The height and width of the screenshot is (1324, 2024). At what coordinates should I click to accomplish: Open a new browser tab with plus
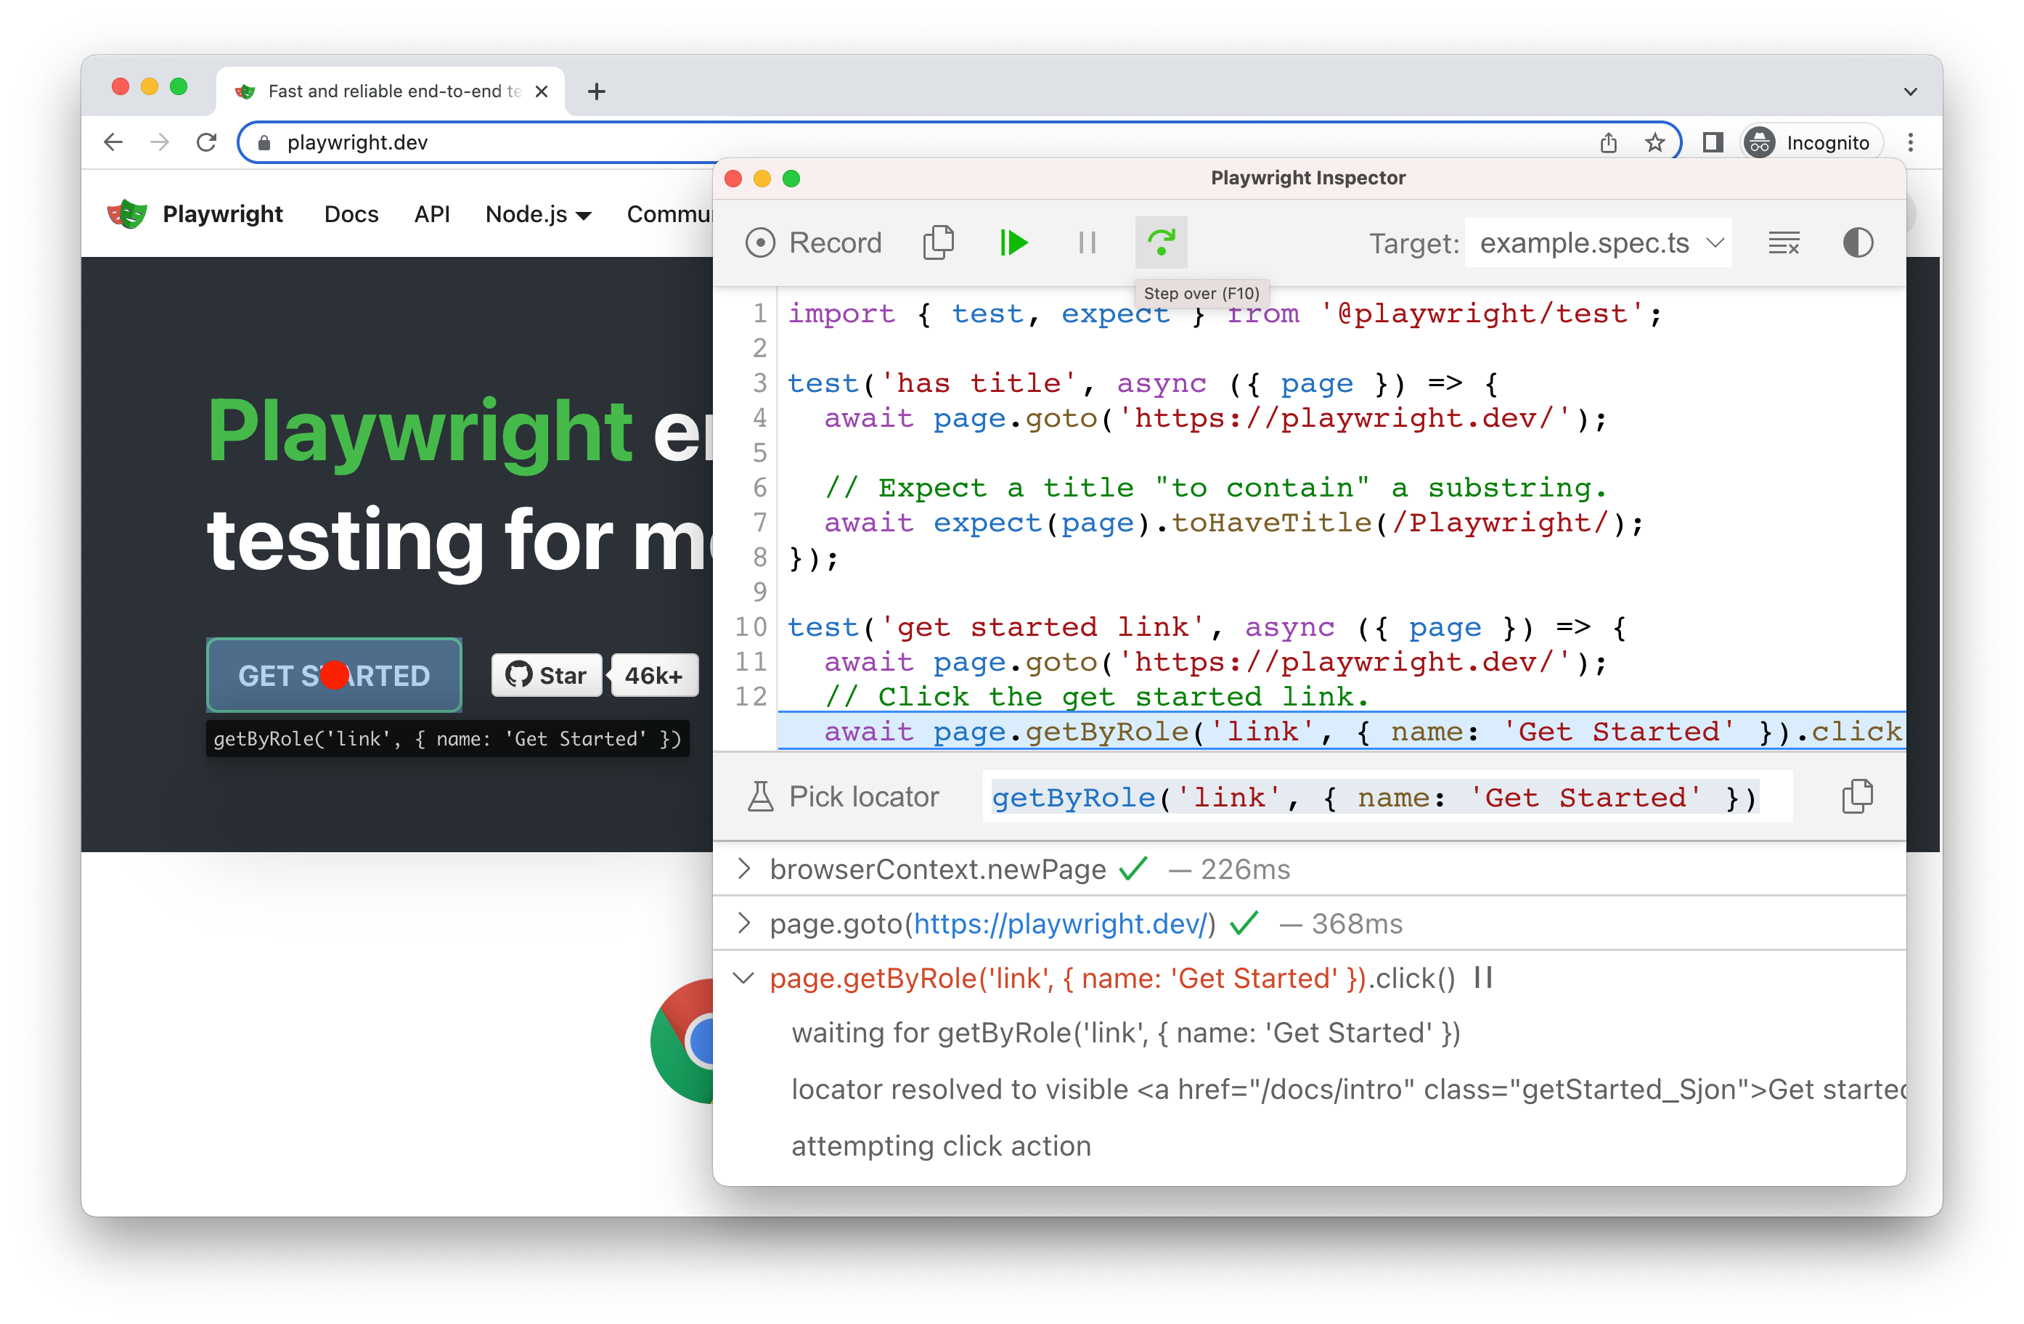(597, 91)
